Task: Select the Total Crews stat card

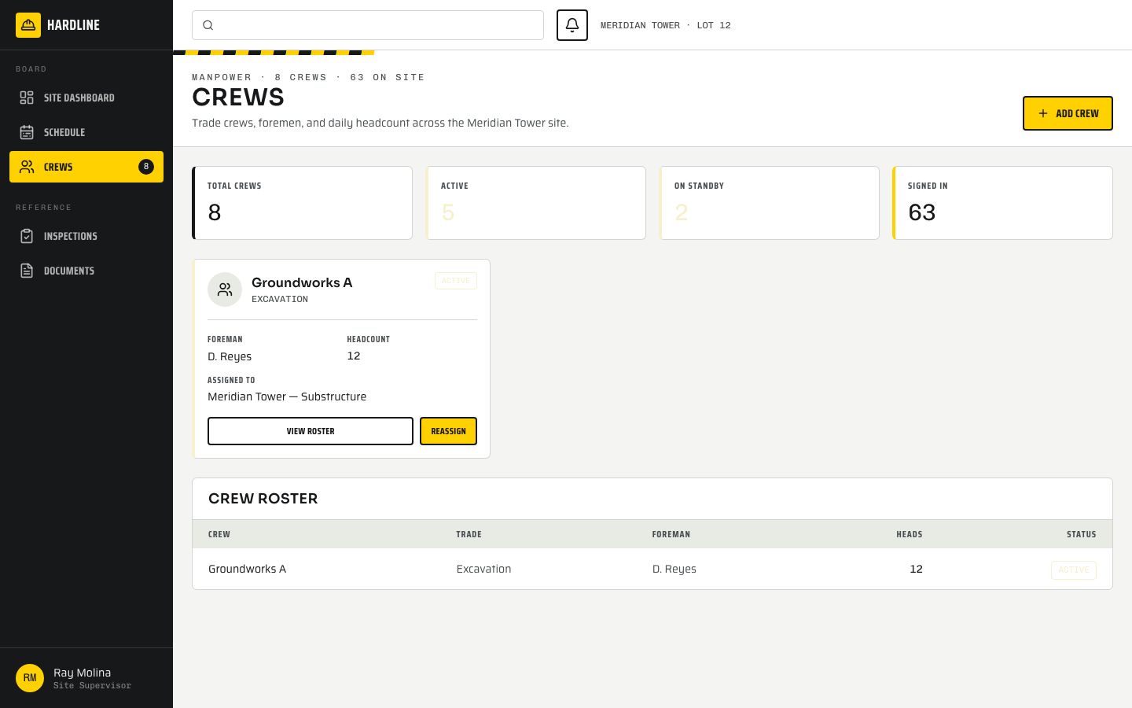Action: tap(302, 203)
